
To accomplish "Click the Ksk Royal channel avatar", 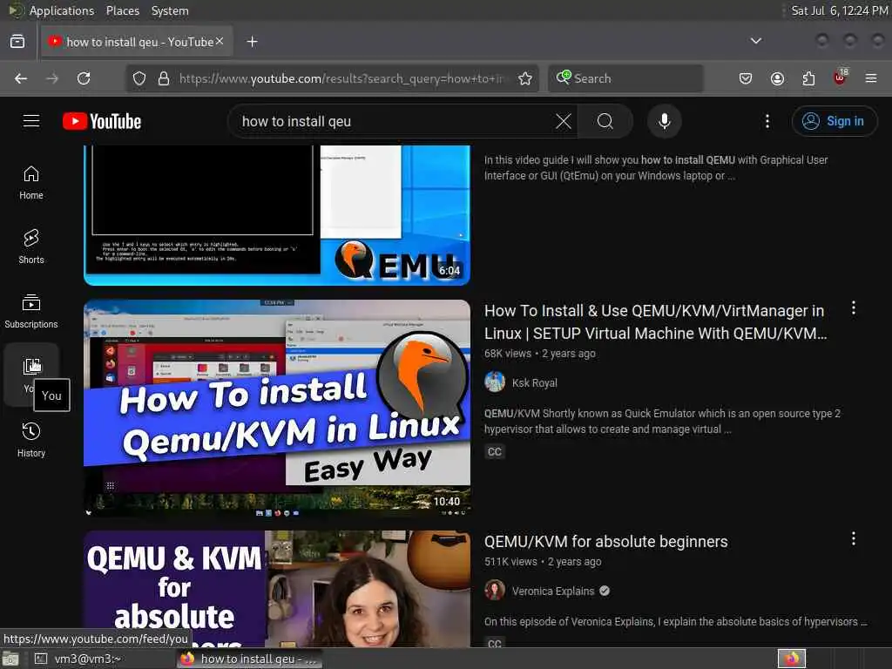I will tap(495, 382).
